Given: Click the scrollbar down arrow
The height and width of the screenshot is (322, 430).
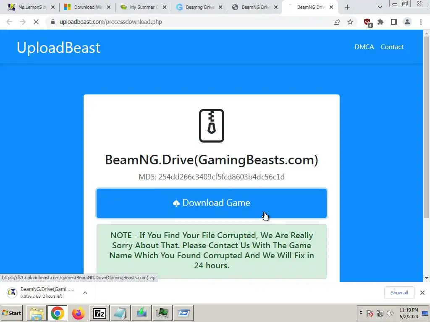Looking at the screenshot, I should pyautogui.click(x=427, y=278).
